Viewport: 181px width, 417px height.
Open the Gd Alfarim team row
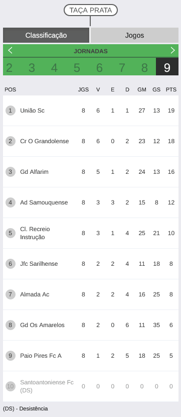(x=91, y=172)
